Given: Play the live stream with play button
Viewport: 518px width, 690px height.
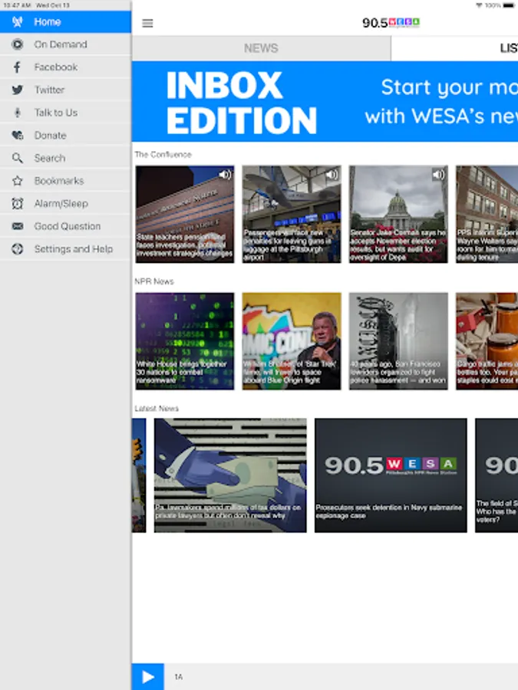Looking at the screenshot, I should tap(148, 677).
